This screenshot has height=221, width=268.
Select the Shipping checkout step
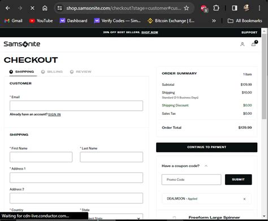tap(21, 72)
